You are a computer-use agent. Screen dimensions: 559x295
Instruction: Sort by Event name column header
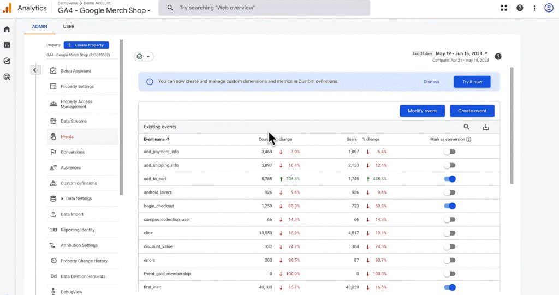click(x=157, y=139)
